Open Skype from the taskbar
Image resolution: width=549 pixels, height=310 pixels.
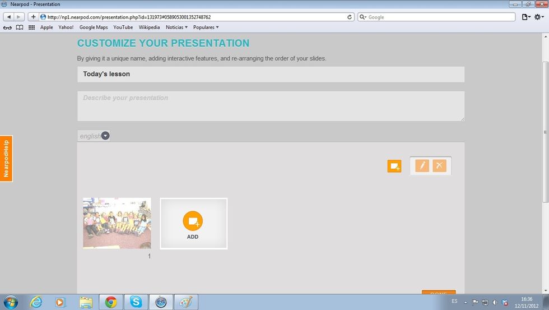point(136,302)
